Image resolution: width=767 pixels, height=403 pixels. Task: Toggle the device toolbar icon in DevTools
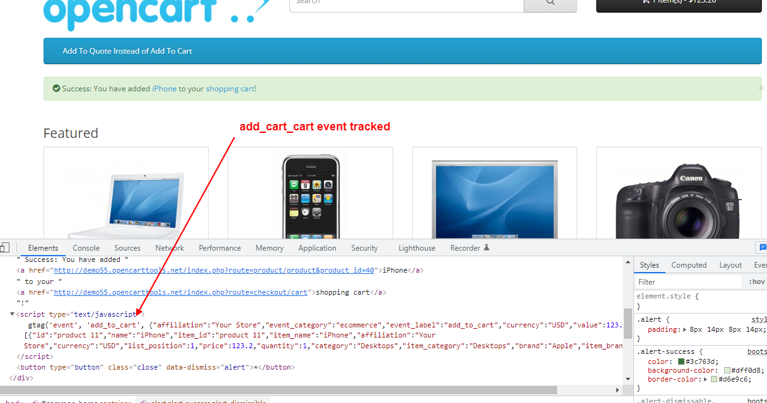[x=4, y=247]
